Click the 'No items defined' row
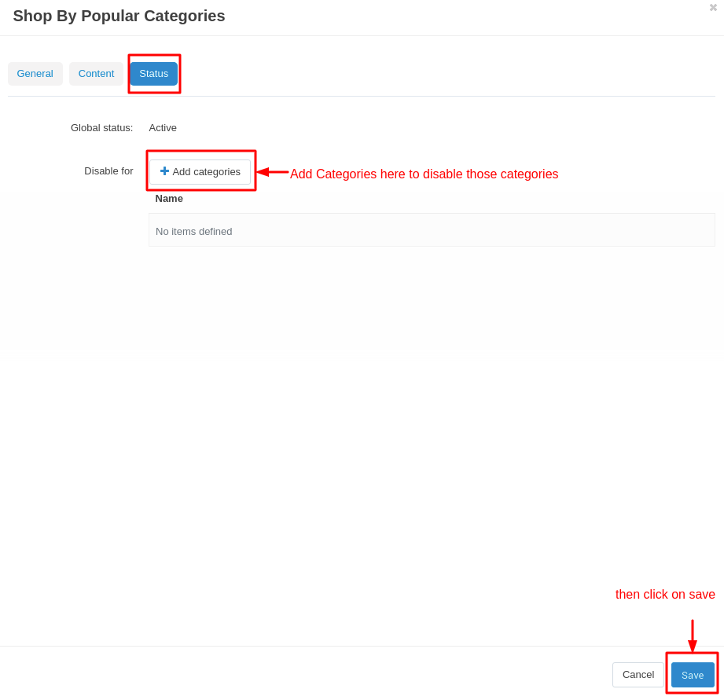 pyautogui.click(x=432, y=229)
